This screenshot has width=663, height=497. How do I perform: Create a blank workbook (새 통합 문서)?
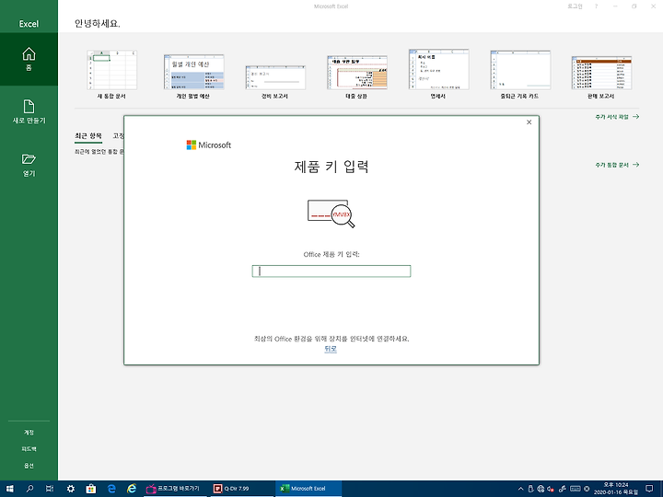(111, 75)
